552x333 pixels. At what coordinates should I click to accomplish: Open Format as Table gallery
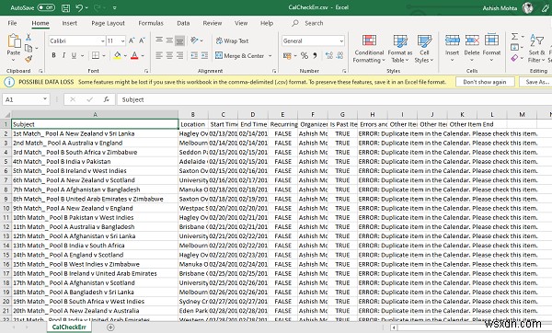pyautogui.click(x=400, y=49)
